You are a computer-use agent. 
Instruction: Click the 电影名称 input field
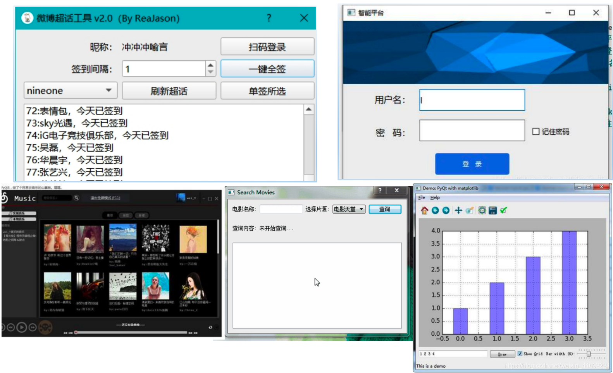point(281,209)
